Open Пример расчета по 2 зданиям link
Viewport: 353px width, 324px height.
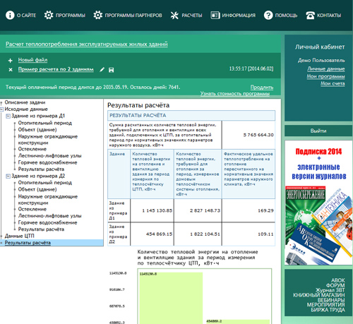(56, 69)
